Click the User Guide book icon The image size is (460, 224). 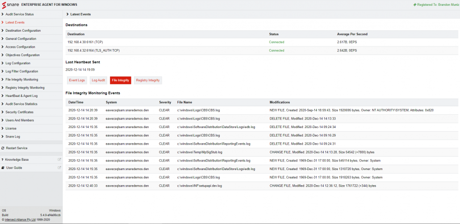coord(3,168)
